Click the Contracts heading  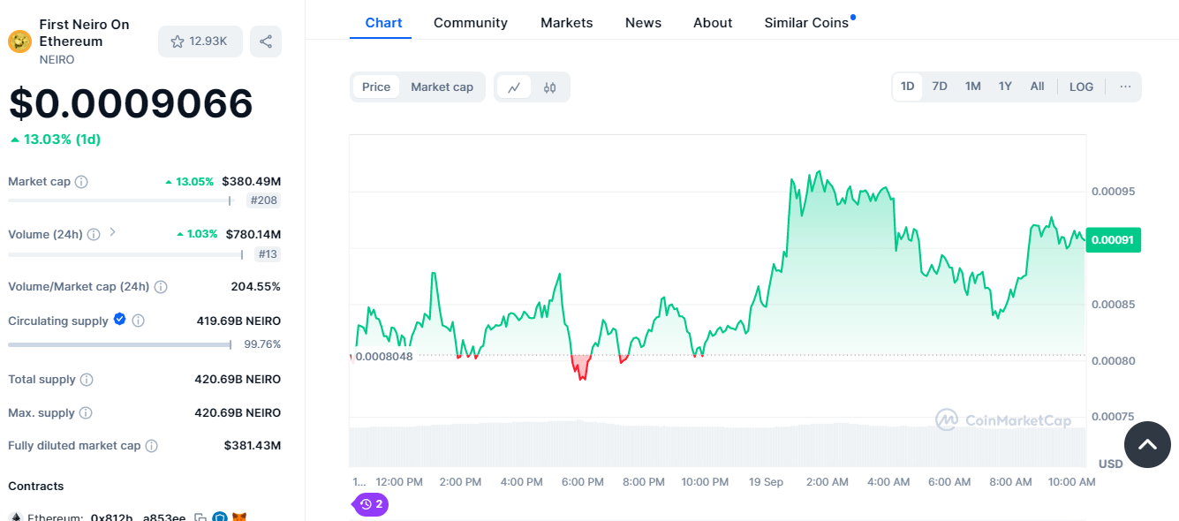36,487
